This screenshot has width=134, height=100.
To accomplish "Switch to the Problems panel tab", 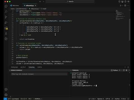I will 15,67.
